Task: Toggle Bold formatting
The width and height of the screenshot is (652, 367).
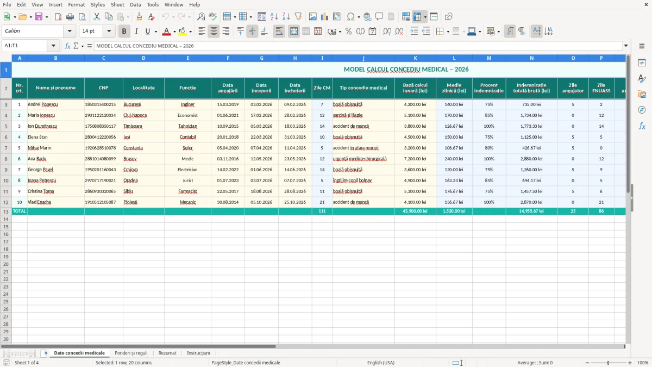Action: point(124,32)
